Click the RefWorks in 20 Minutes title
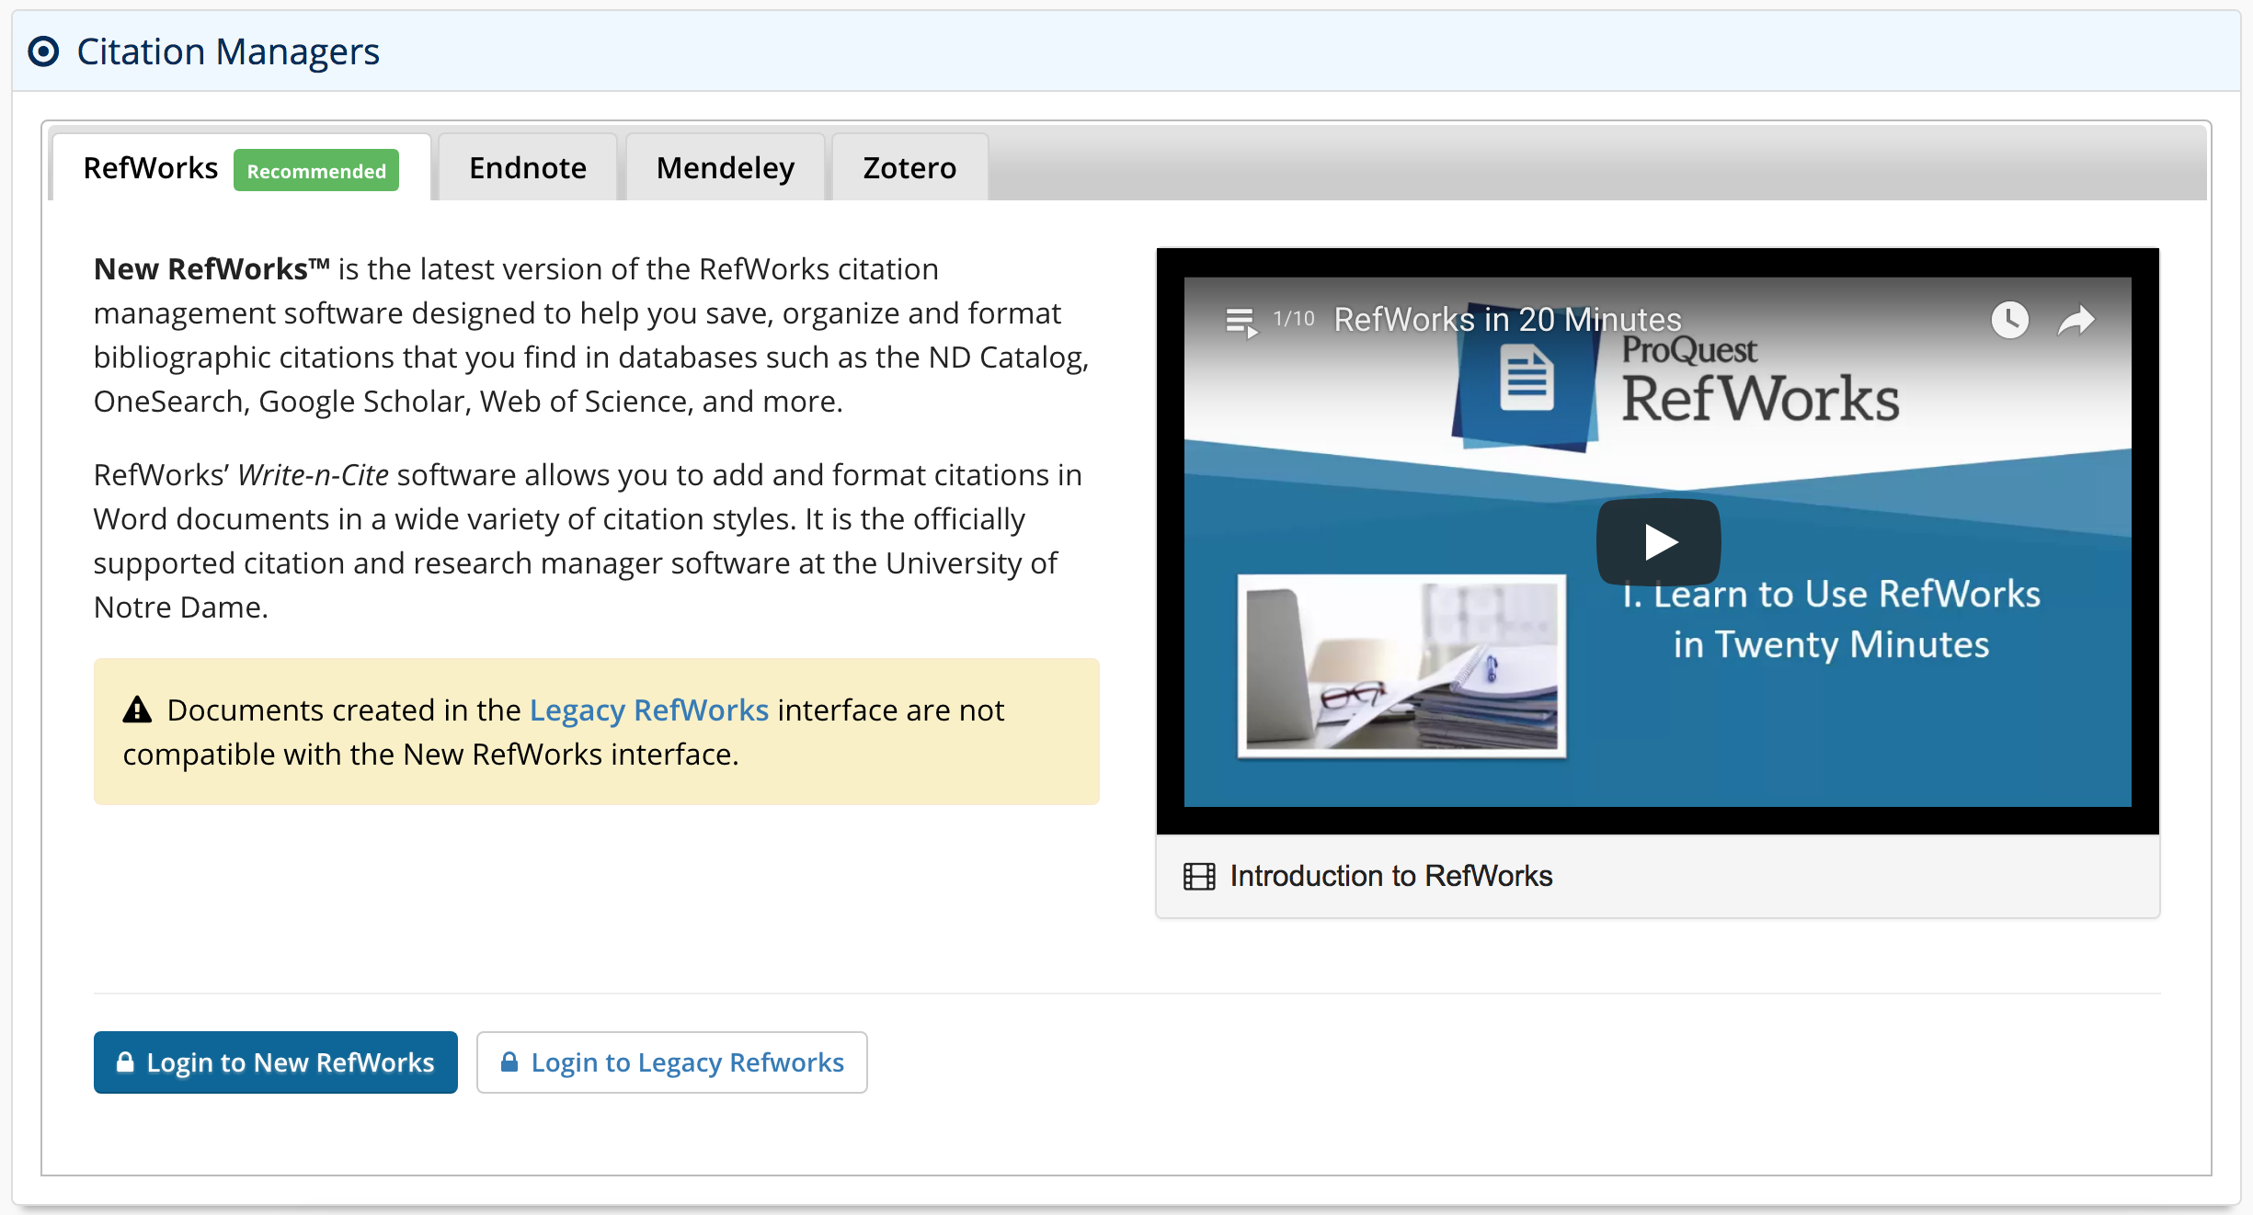This screenshot has height=1215, width=2253. tap(1507, 320)
